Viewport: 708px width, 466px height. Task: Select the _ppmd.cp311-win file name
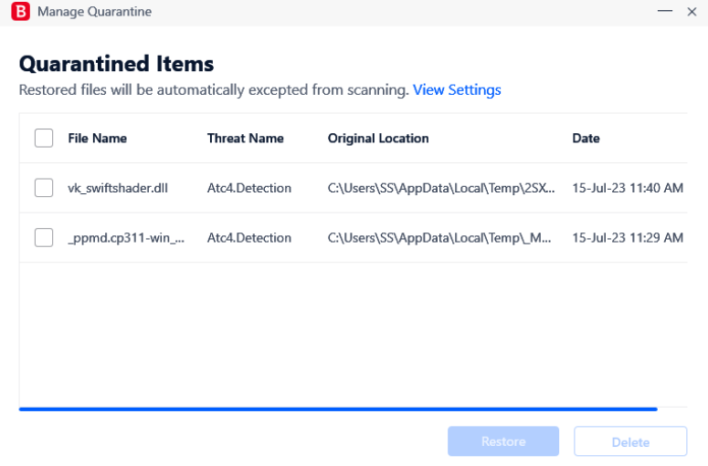click(126, 238)
